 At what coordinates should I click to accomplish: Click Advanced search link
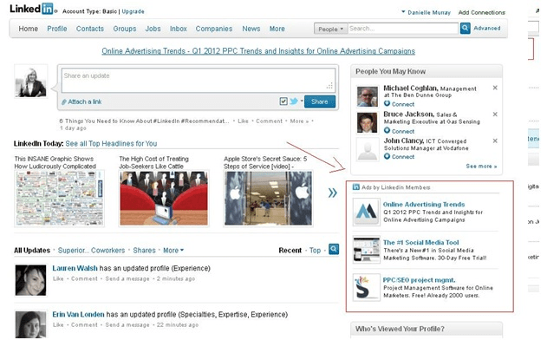(486, 29)
